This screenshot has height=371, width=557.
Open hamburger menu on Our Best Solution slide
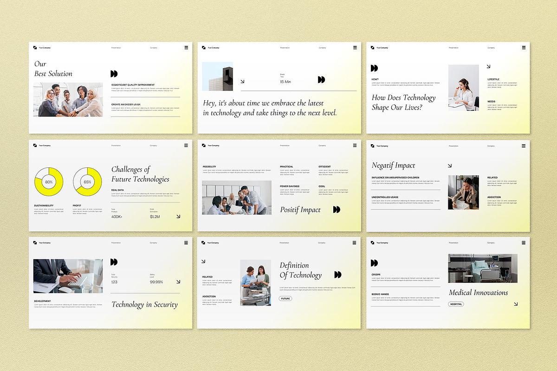[x=186, y=47]
